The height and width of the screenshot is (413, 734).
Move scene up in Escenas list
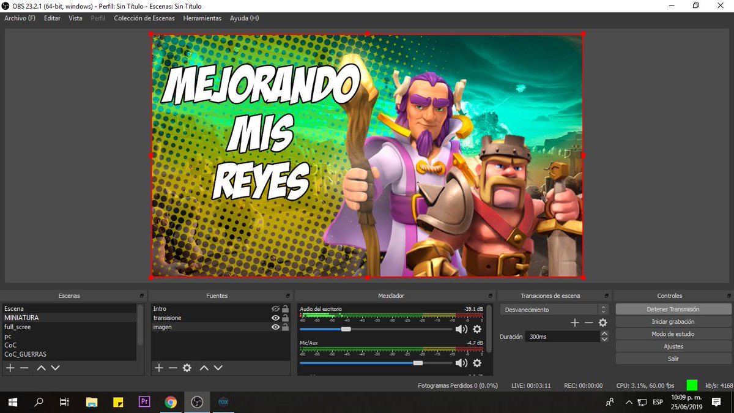[x=41, y=368]
